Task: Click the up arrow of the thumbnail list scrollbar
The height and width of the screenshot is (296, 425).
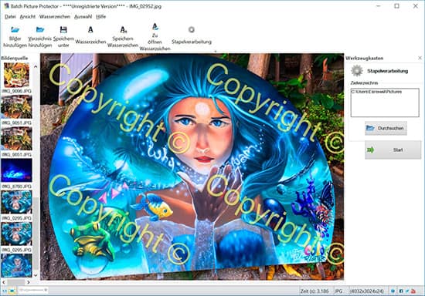Action: 36,66
